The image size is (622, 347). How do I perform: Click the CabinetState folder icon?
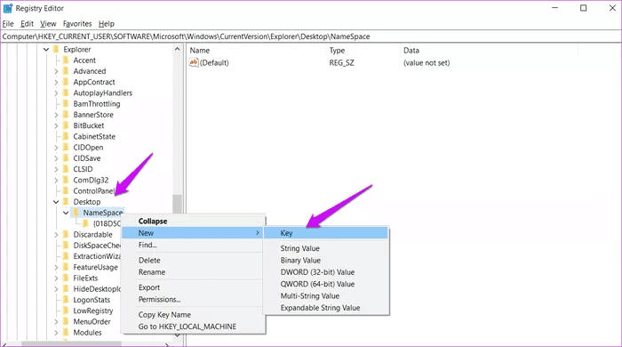(x=66, y=136)
